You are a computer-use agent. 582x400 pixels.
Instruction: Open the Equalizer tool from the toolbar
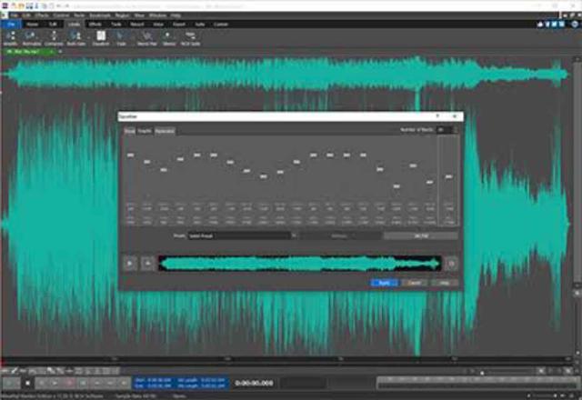click(101, 37)
